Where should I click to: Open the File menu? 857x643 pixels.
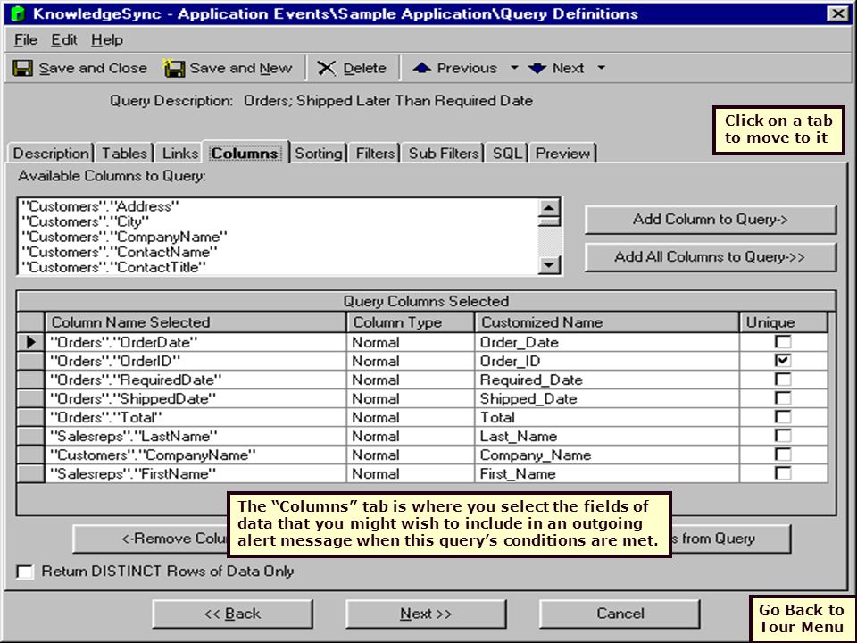click(x=26, y=40)
